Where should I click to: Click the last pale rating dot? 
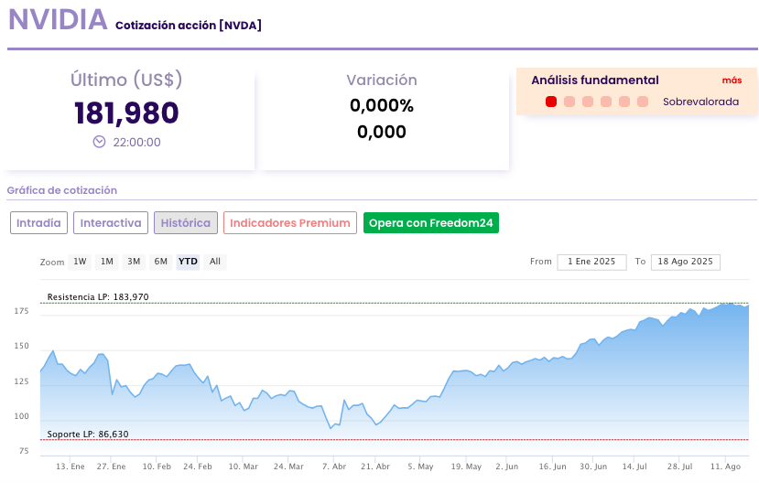[643, 102]
